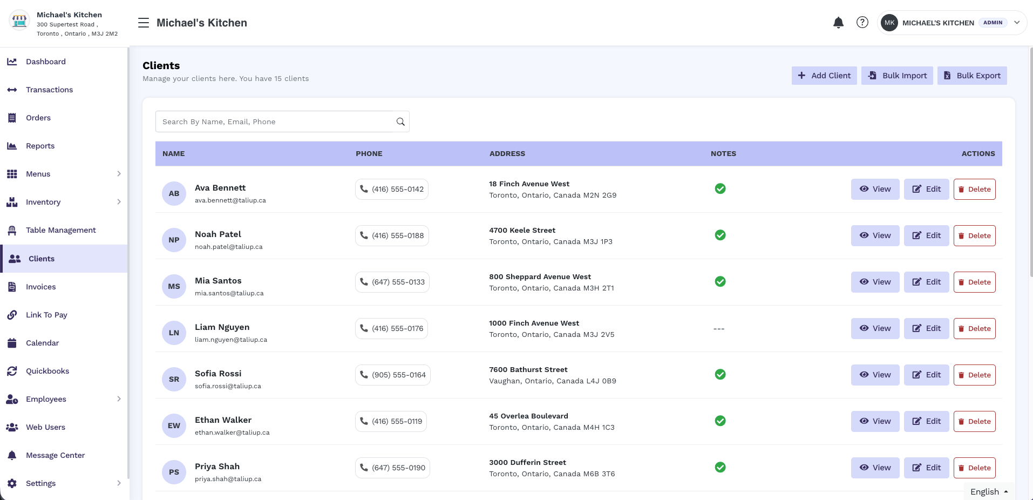Viewport: 1033px width, 500px height.
Task: Click the ADDRESS column header
Action: pyautogui.click(x=507, y=154)
